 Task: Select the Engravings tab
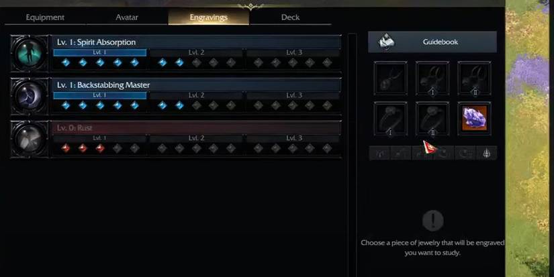pyautogui.click(x=208, y=17)
